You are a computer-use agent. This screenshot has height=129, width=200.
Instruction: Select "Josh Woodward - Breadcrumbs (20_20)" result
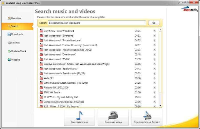point(64,73)
